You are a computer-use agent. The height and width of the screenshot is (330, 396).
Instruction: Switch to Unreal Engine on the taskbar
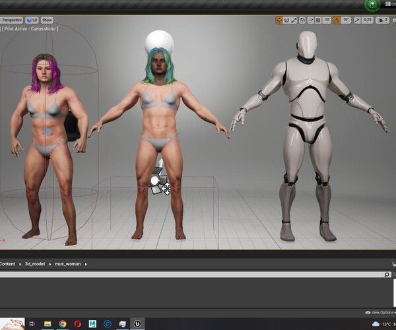[x=137, y=323]
